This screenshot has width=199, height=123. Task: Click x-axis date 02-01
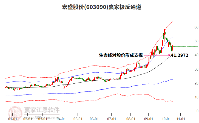[28, 119]
